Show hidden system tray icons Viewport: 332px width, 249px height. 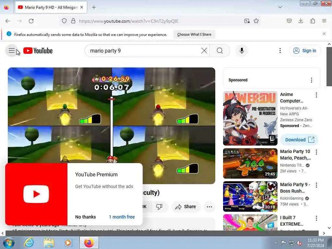tap(276, 243)
